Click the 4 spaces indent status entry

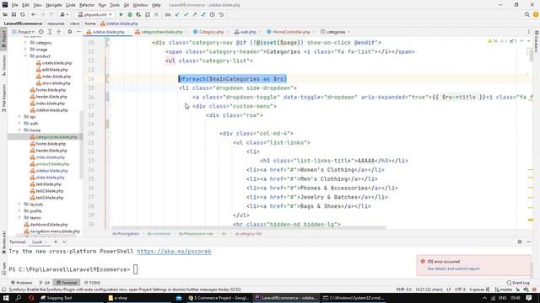pos(477,290)
